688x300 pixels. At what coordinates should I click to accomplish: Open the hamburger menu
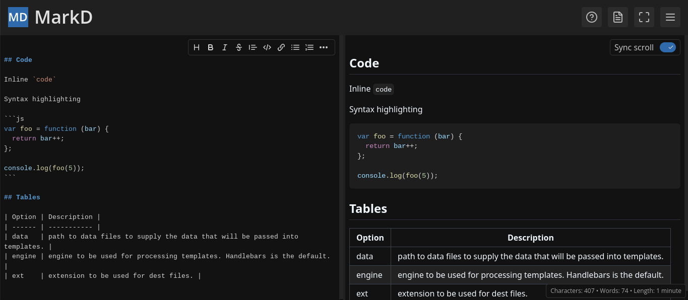click(670, 17)
